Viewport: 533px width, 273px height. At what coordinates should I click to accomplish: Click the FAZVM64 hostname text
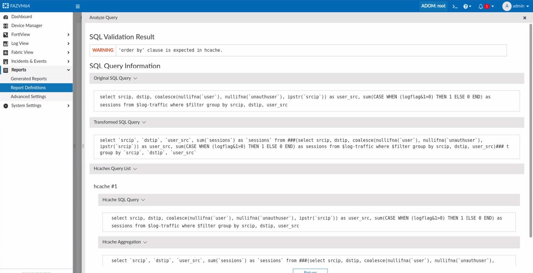point(20,6)
